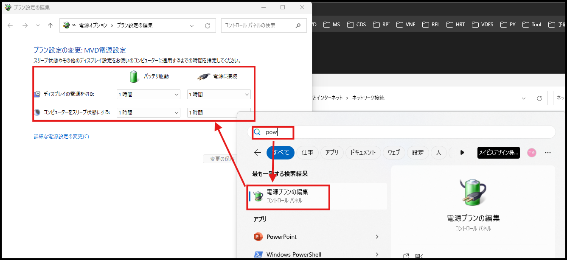Click the magnifier icon in Control Panel search
Viewport: 567px width, 260px height.
tap(298, 25)
